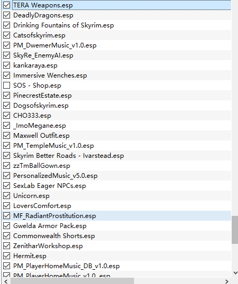This screenshot has height=284, width=238.
Task: Click the SOS - Shop.esp name
Action: (37, 86)
